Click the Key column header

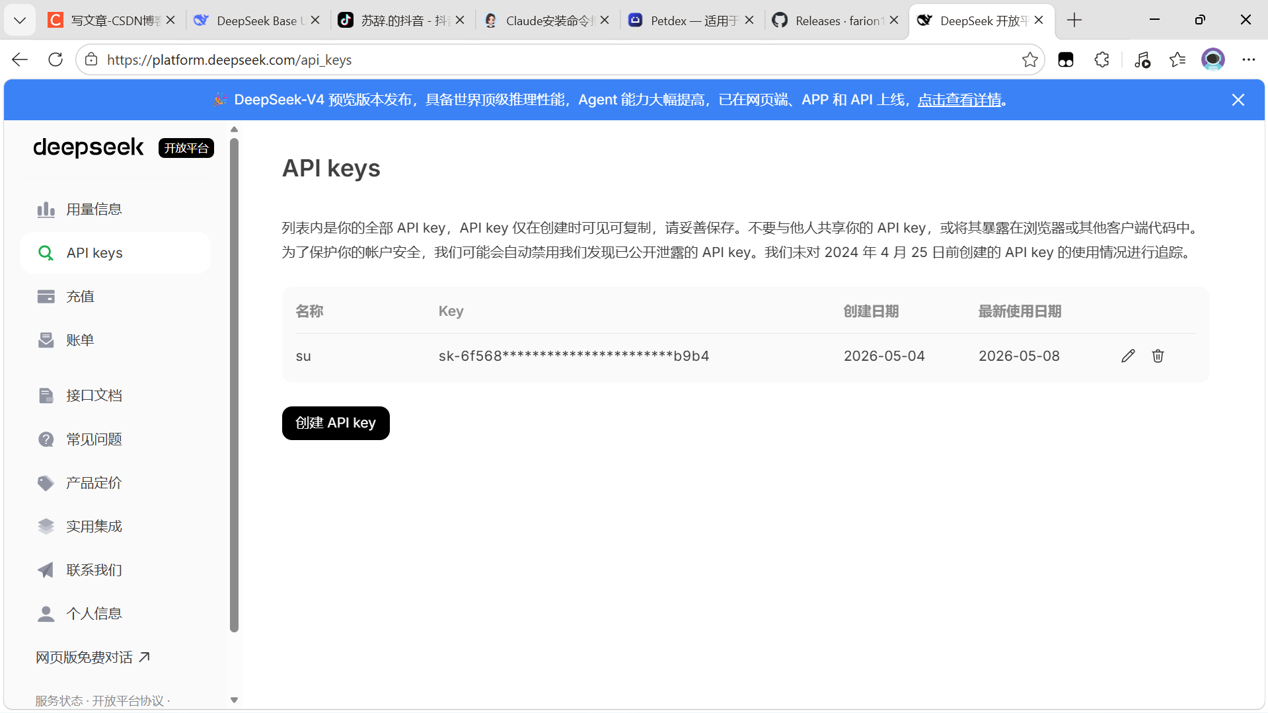[451, 311]
